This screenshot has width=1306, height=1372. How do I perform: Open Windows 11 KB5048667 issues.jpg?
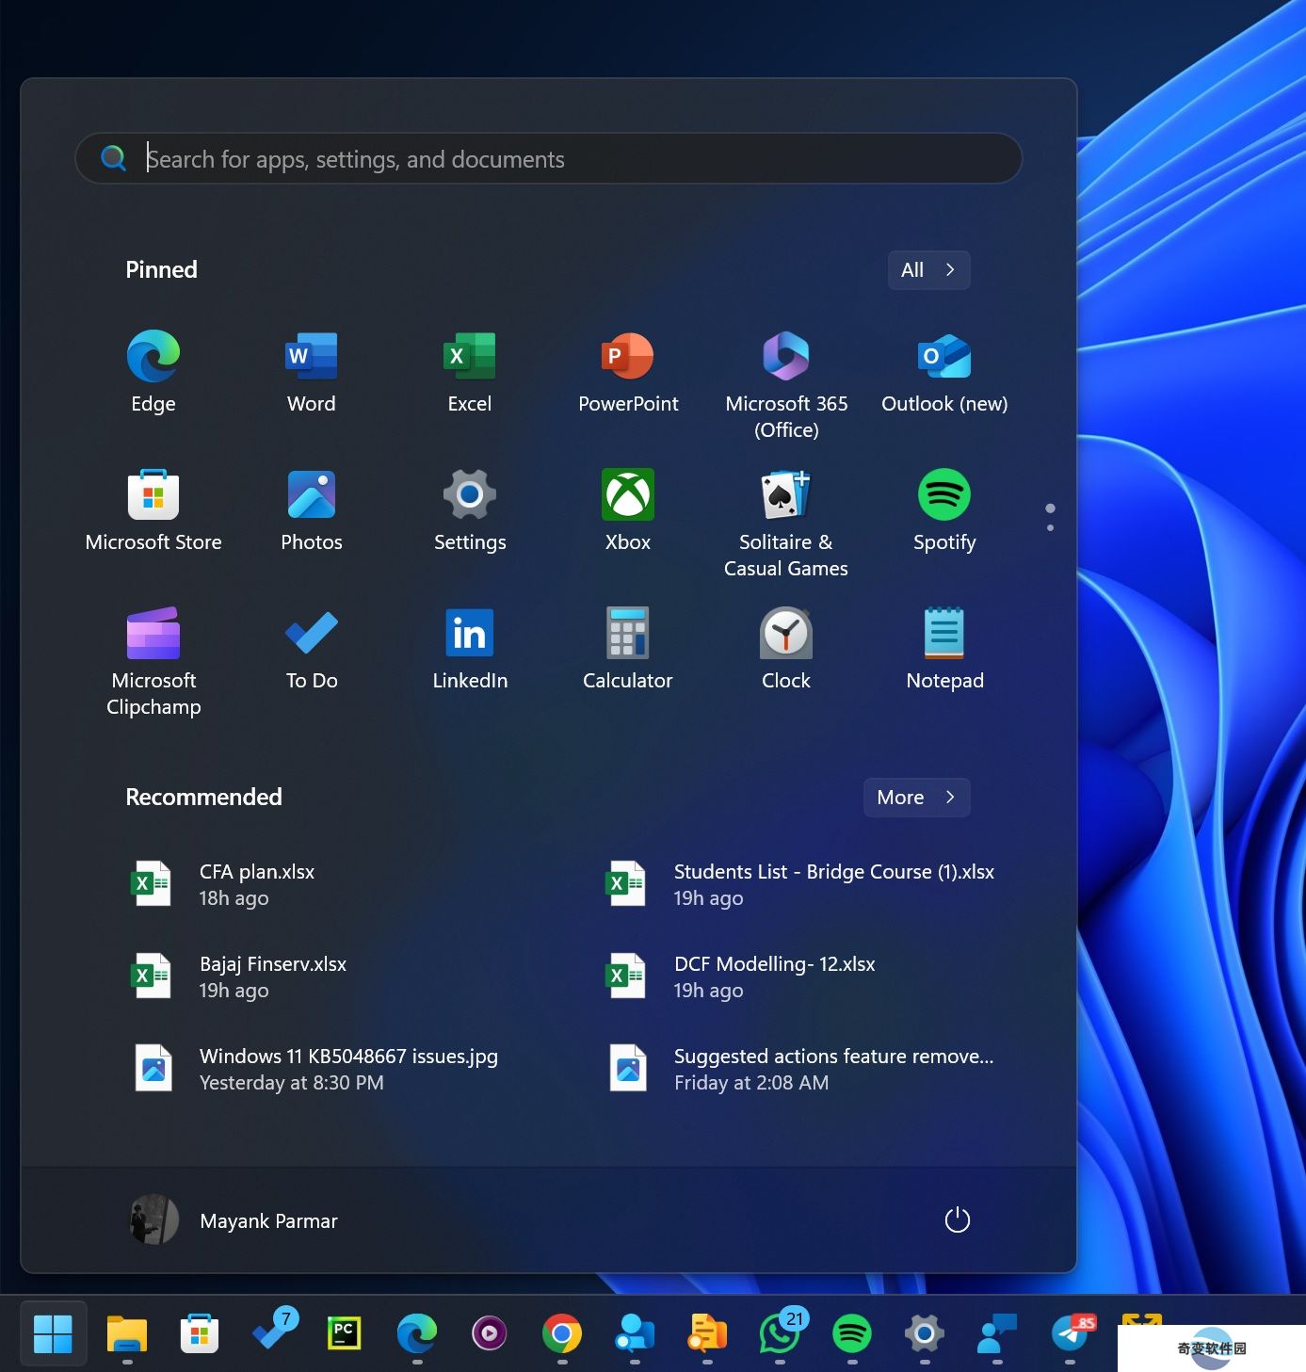311,1069
